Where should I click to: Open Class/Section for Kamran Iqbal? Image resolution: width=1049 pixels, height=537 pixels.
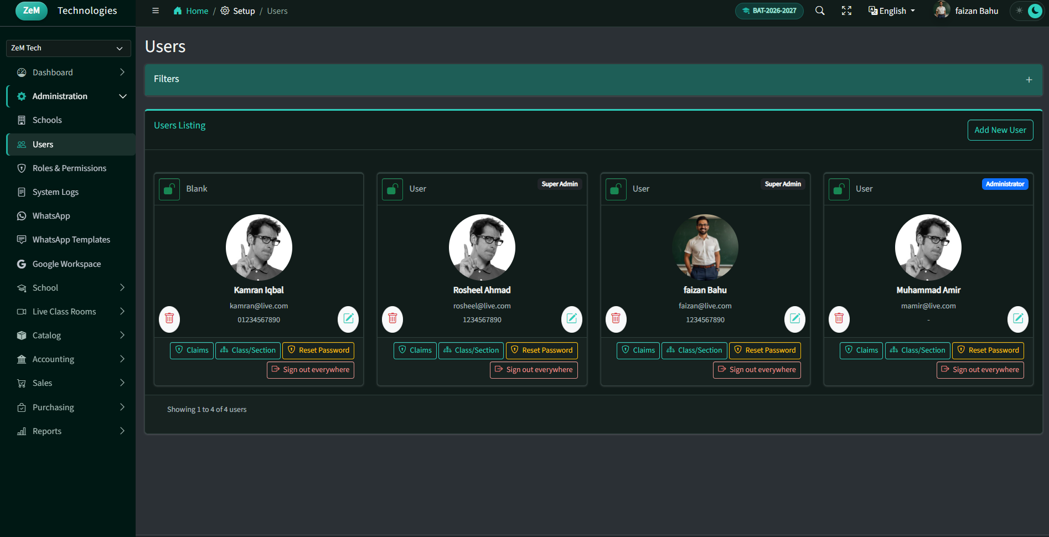[248, 350]
